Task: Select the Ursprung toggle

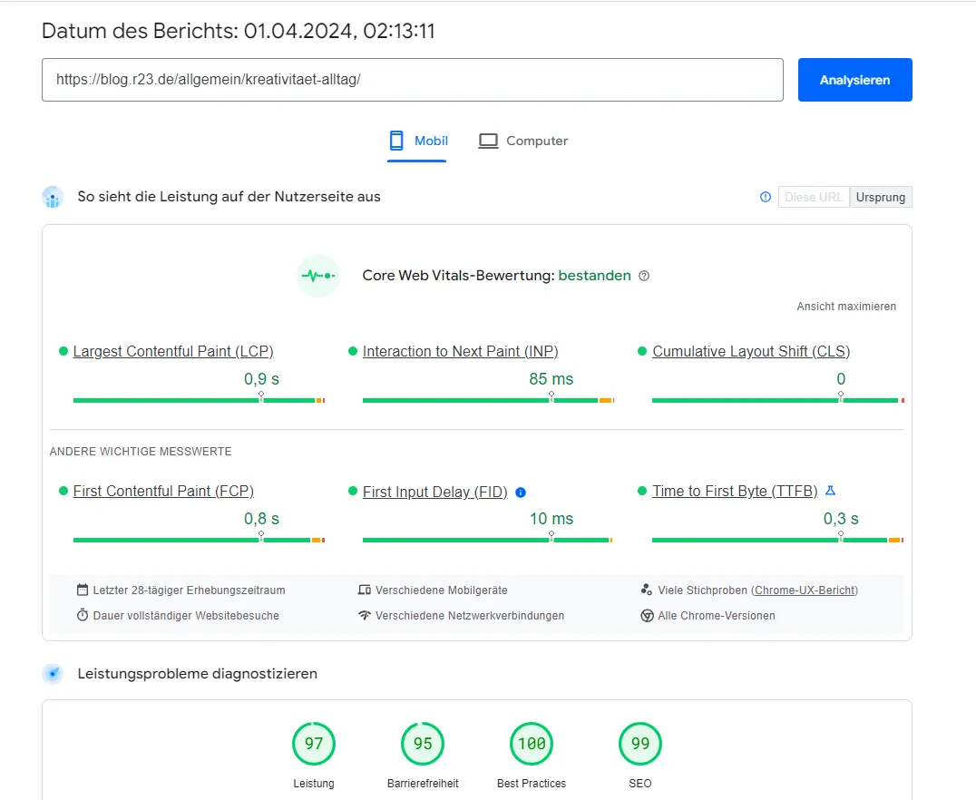Action: coord(880,197)
